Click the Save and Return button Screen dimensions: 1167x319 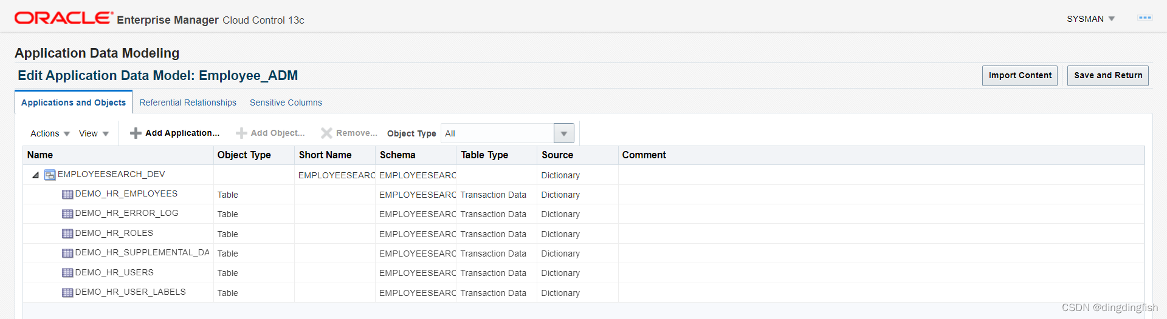coord(1108,75)
